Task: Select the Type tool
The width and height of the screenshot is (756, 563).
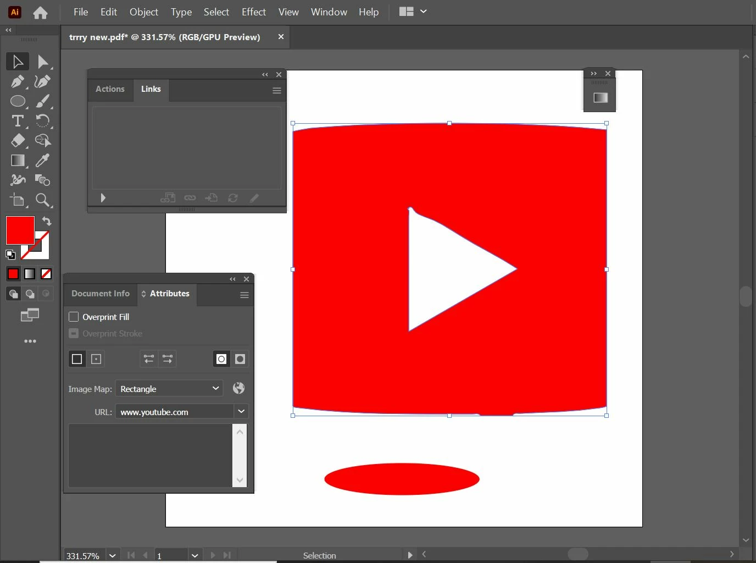Action: (18, 121)
